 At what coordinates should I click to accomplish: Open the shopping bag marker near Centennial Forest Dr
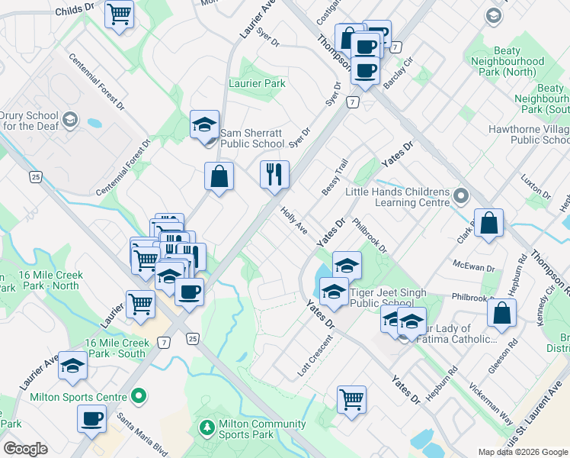pos(219,177)
